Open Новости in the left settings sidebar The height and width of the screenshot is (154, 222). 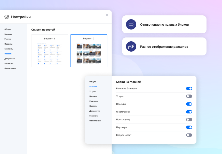8,54
